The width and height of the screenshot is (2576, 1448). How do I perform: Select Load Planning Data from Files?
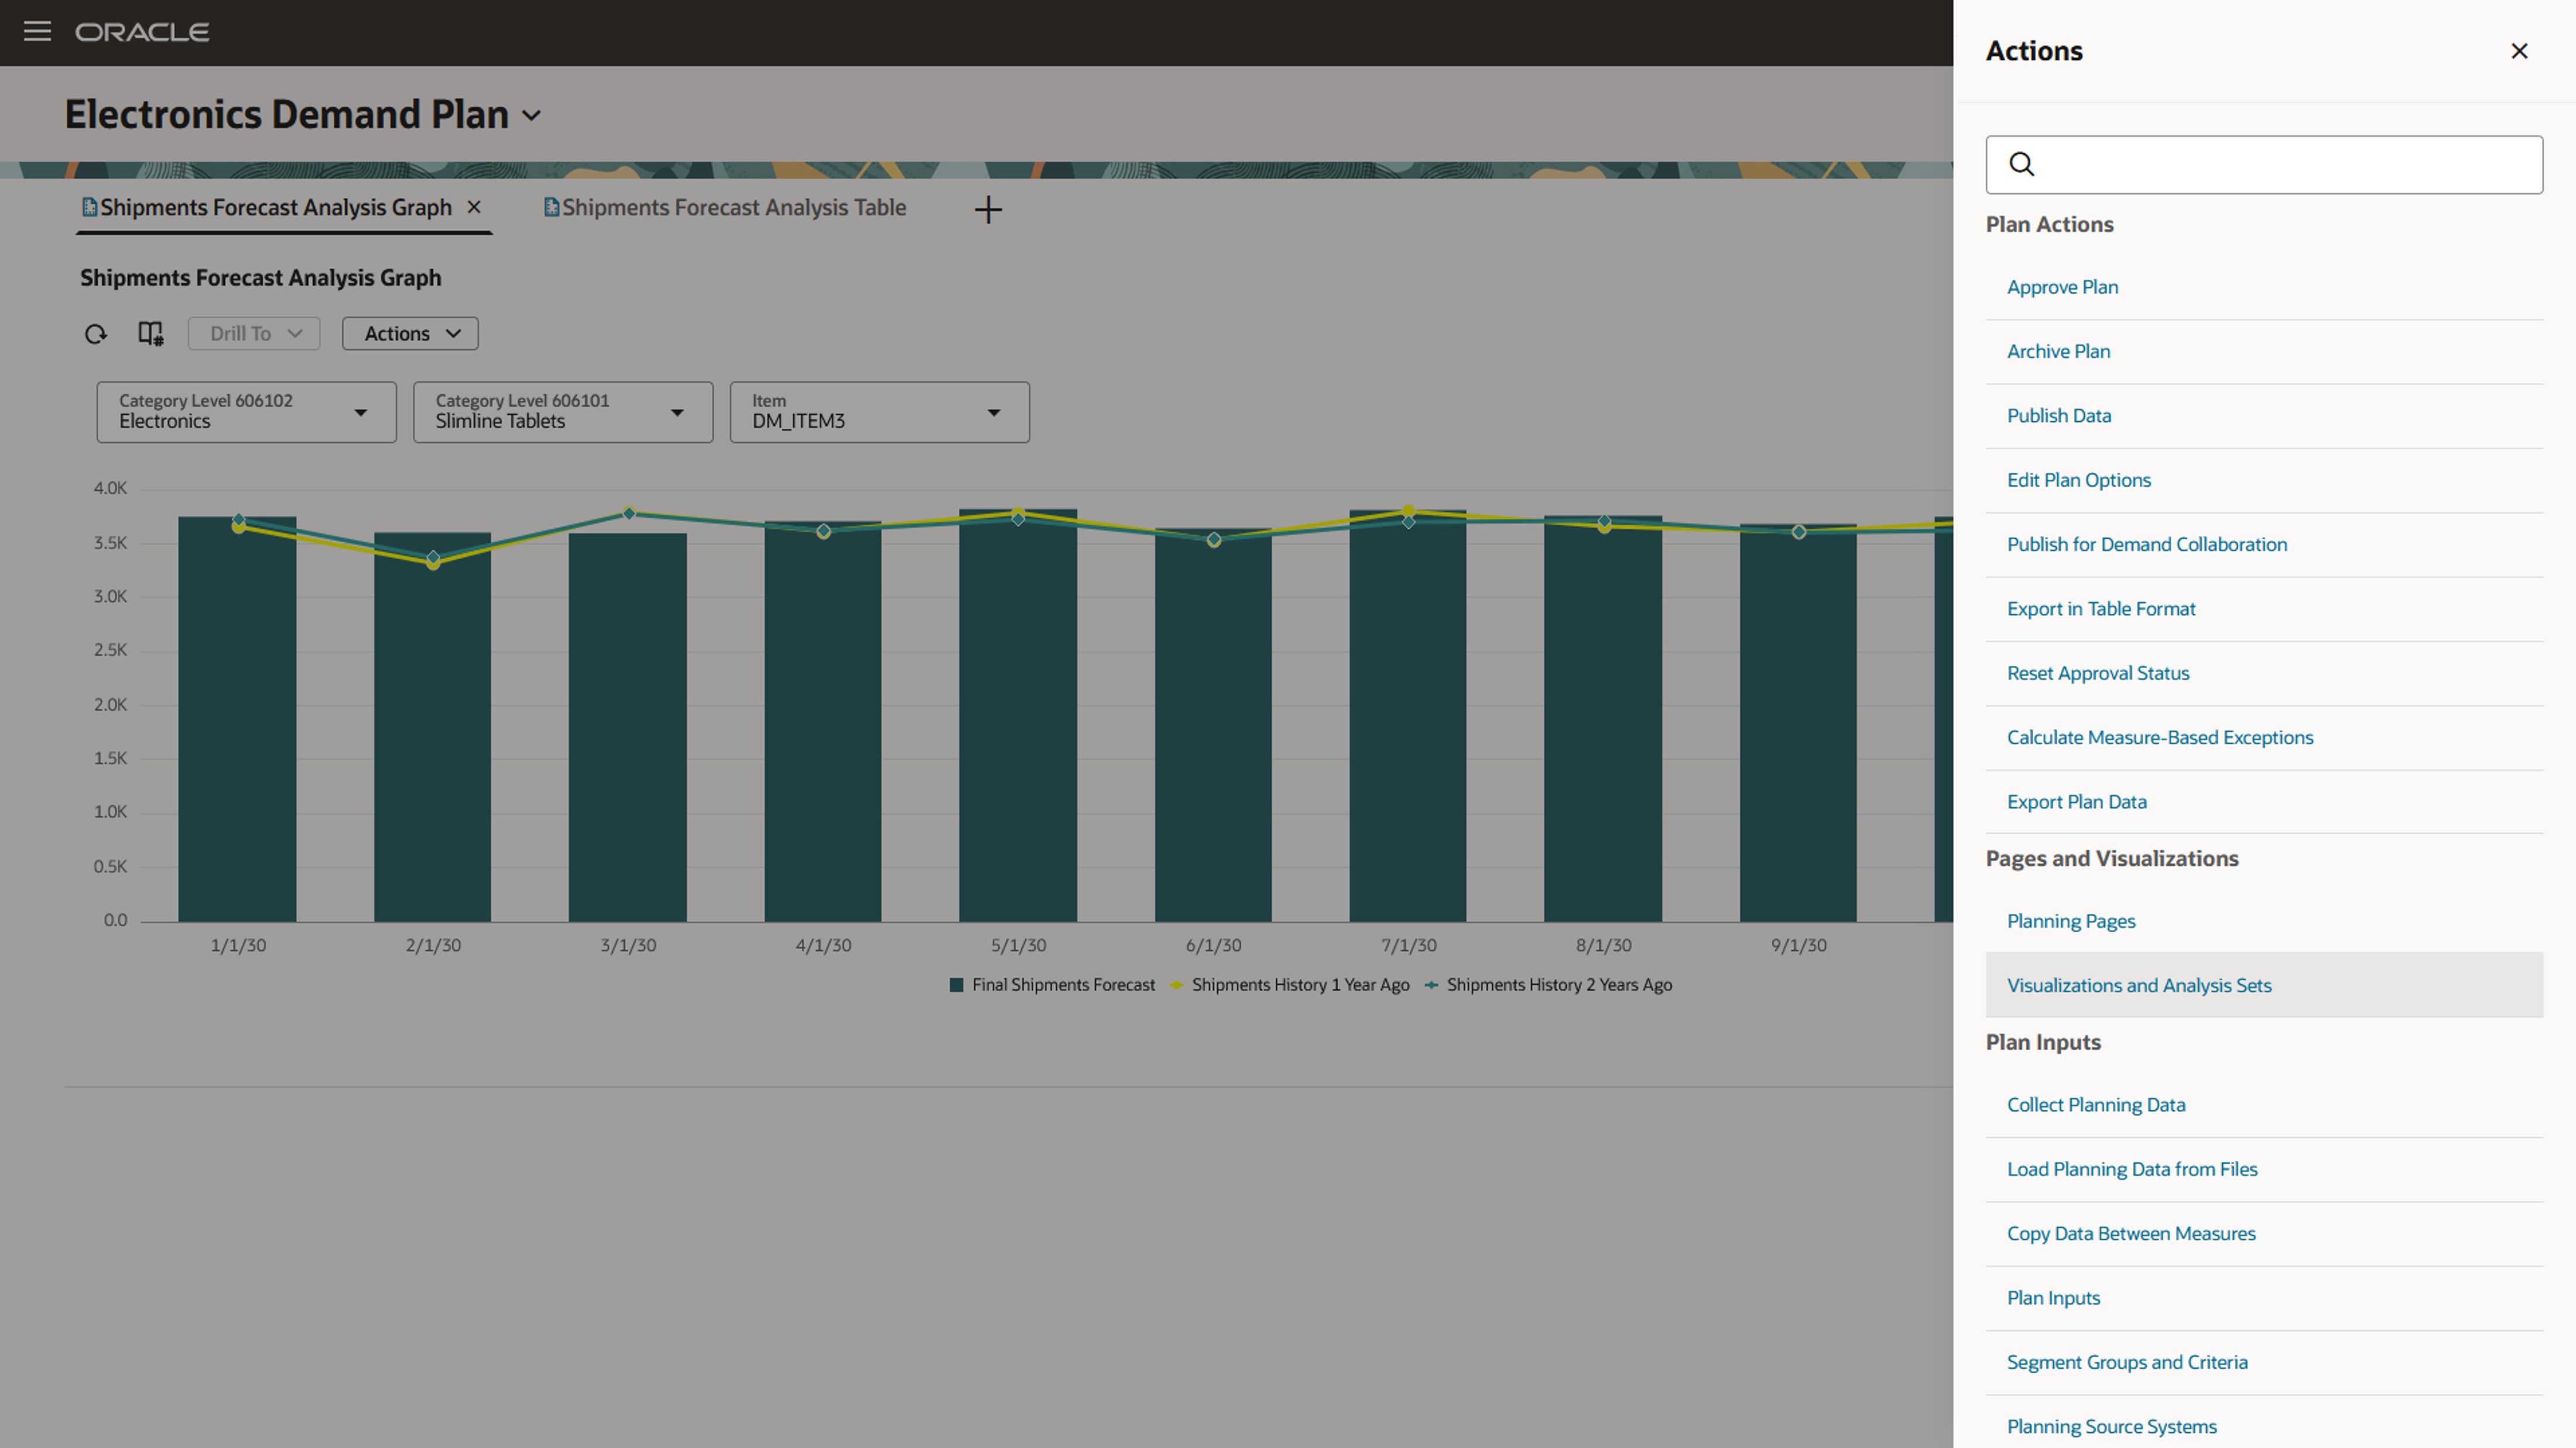2132,1169
